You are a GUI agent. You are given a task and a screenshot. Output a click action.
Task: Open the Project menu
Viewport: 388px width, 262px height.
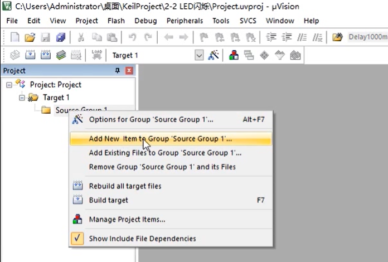tap(86, 21)
